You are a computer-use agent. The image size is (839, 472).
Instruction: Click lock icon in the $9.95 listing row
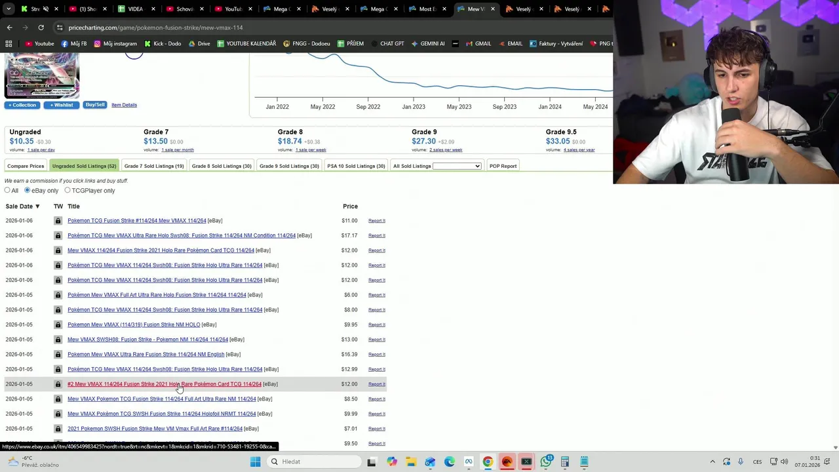click(58, 324)
